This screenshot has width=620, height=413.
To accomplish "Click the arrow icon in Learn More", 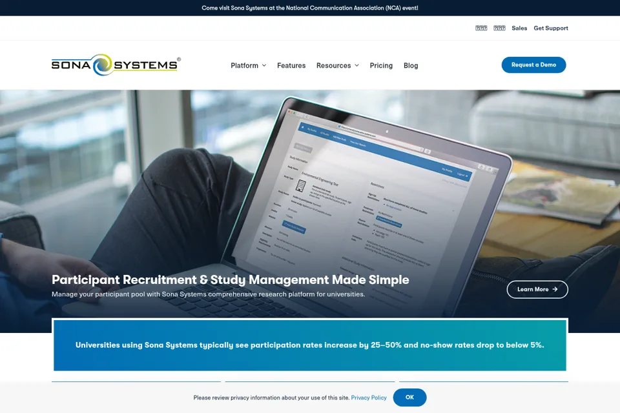I will click(555, 289).
